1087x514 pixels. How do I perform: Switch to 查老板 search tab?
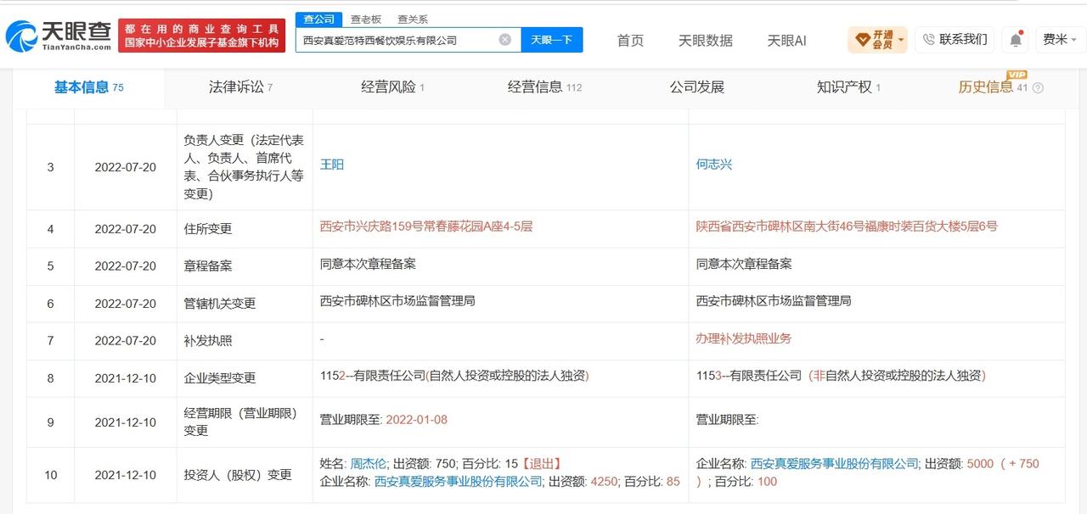point(366,19)
